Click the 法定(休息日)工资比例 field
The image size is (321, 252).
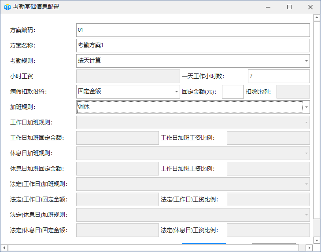click(x=268, y=230)
